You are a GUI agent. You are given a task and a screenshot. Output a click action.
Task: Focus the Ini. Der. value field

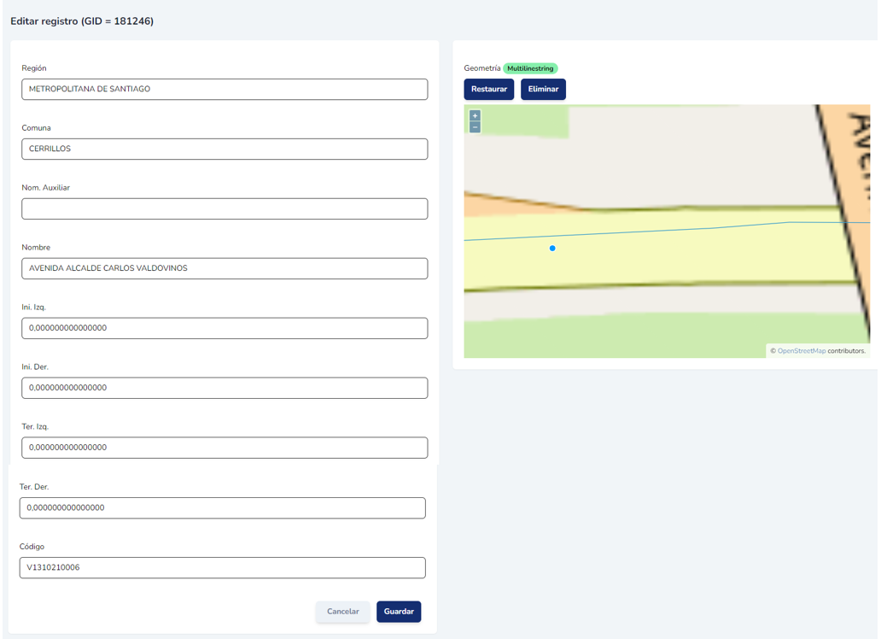(x=225, y=388)
